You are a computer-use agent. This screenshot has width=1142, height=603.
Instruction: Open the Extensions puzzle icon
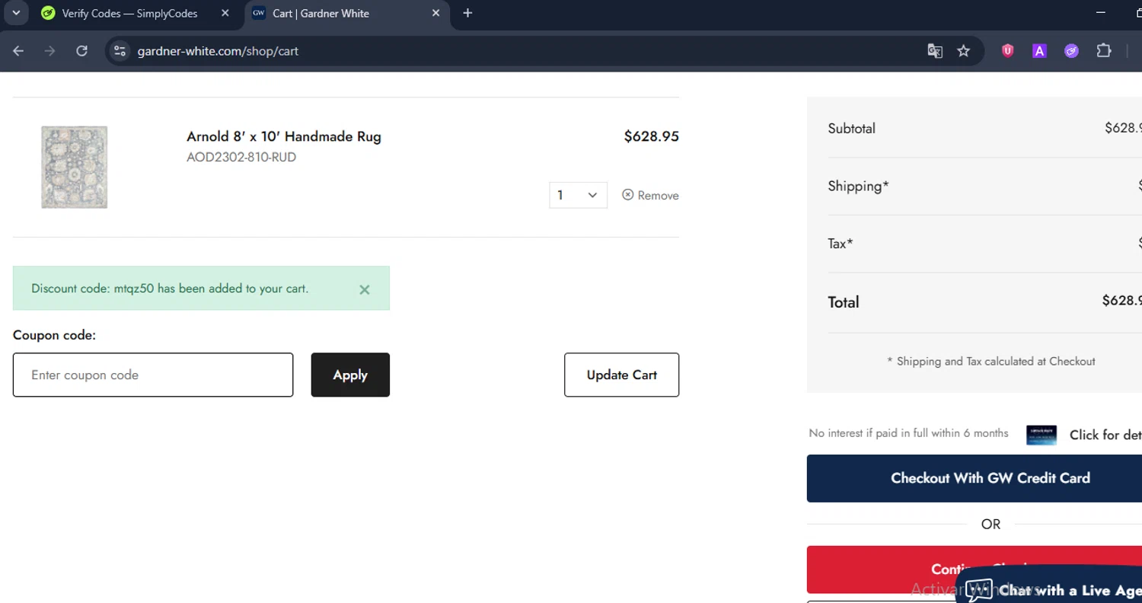click(1104, 51)
